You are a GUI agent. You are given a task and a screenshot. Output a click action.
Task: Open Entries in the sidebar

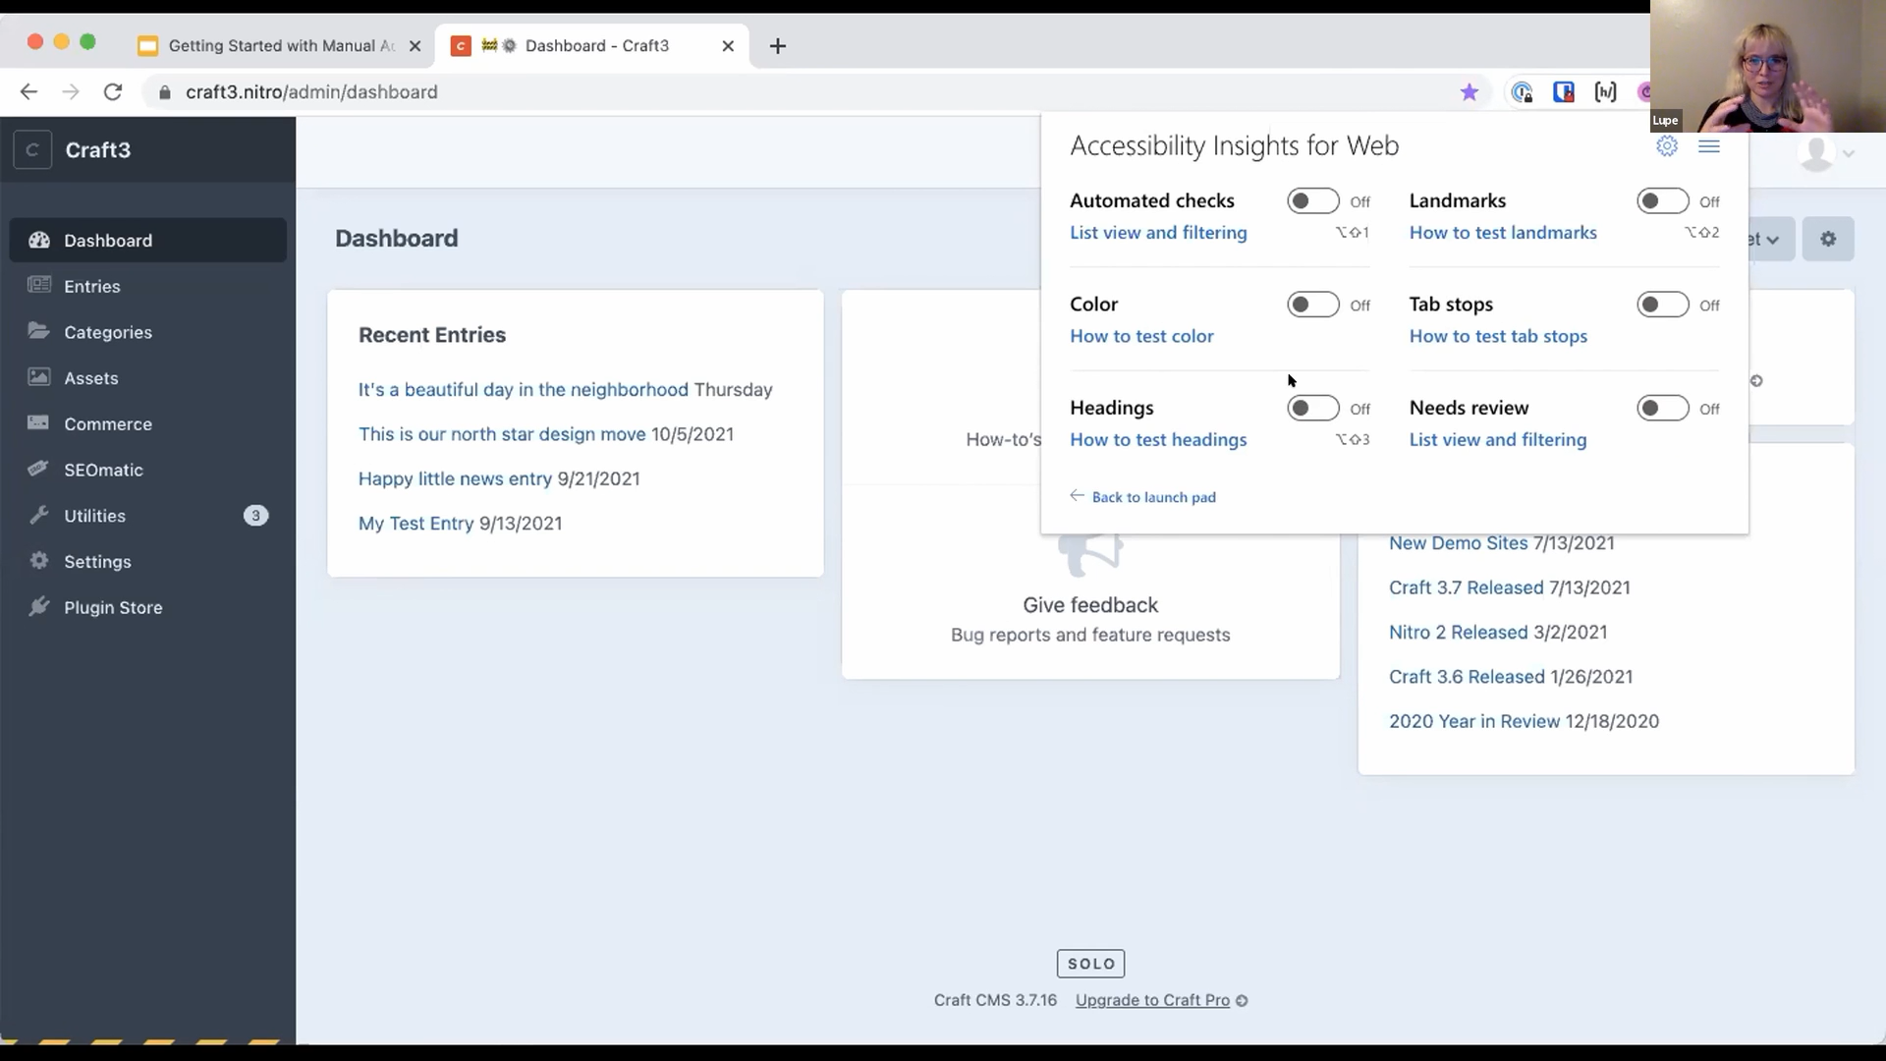(x=148, y=286)
